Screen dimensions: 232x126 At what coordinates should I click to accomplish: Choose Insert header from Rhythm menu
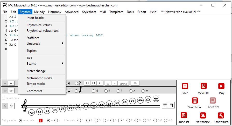[42, 18]
